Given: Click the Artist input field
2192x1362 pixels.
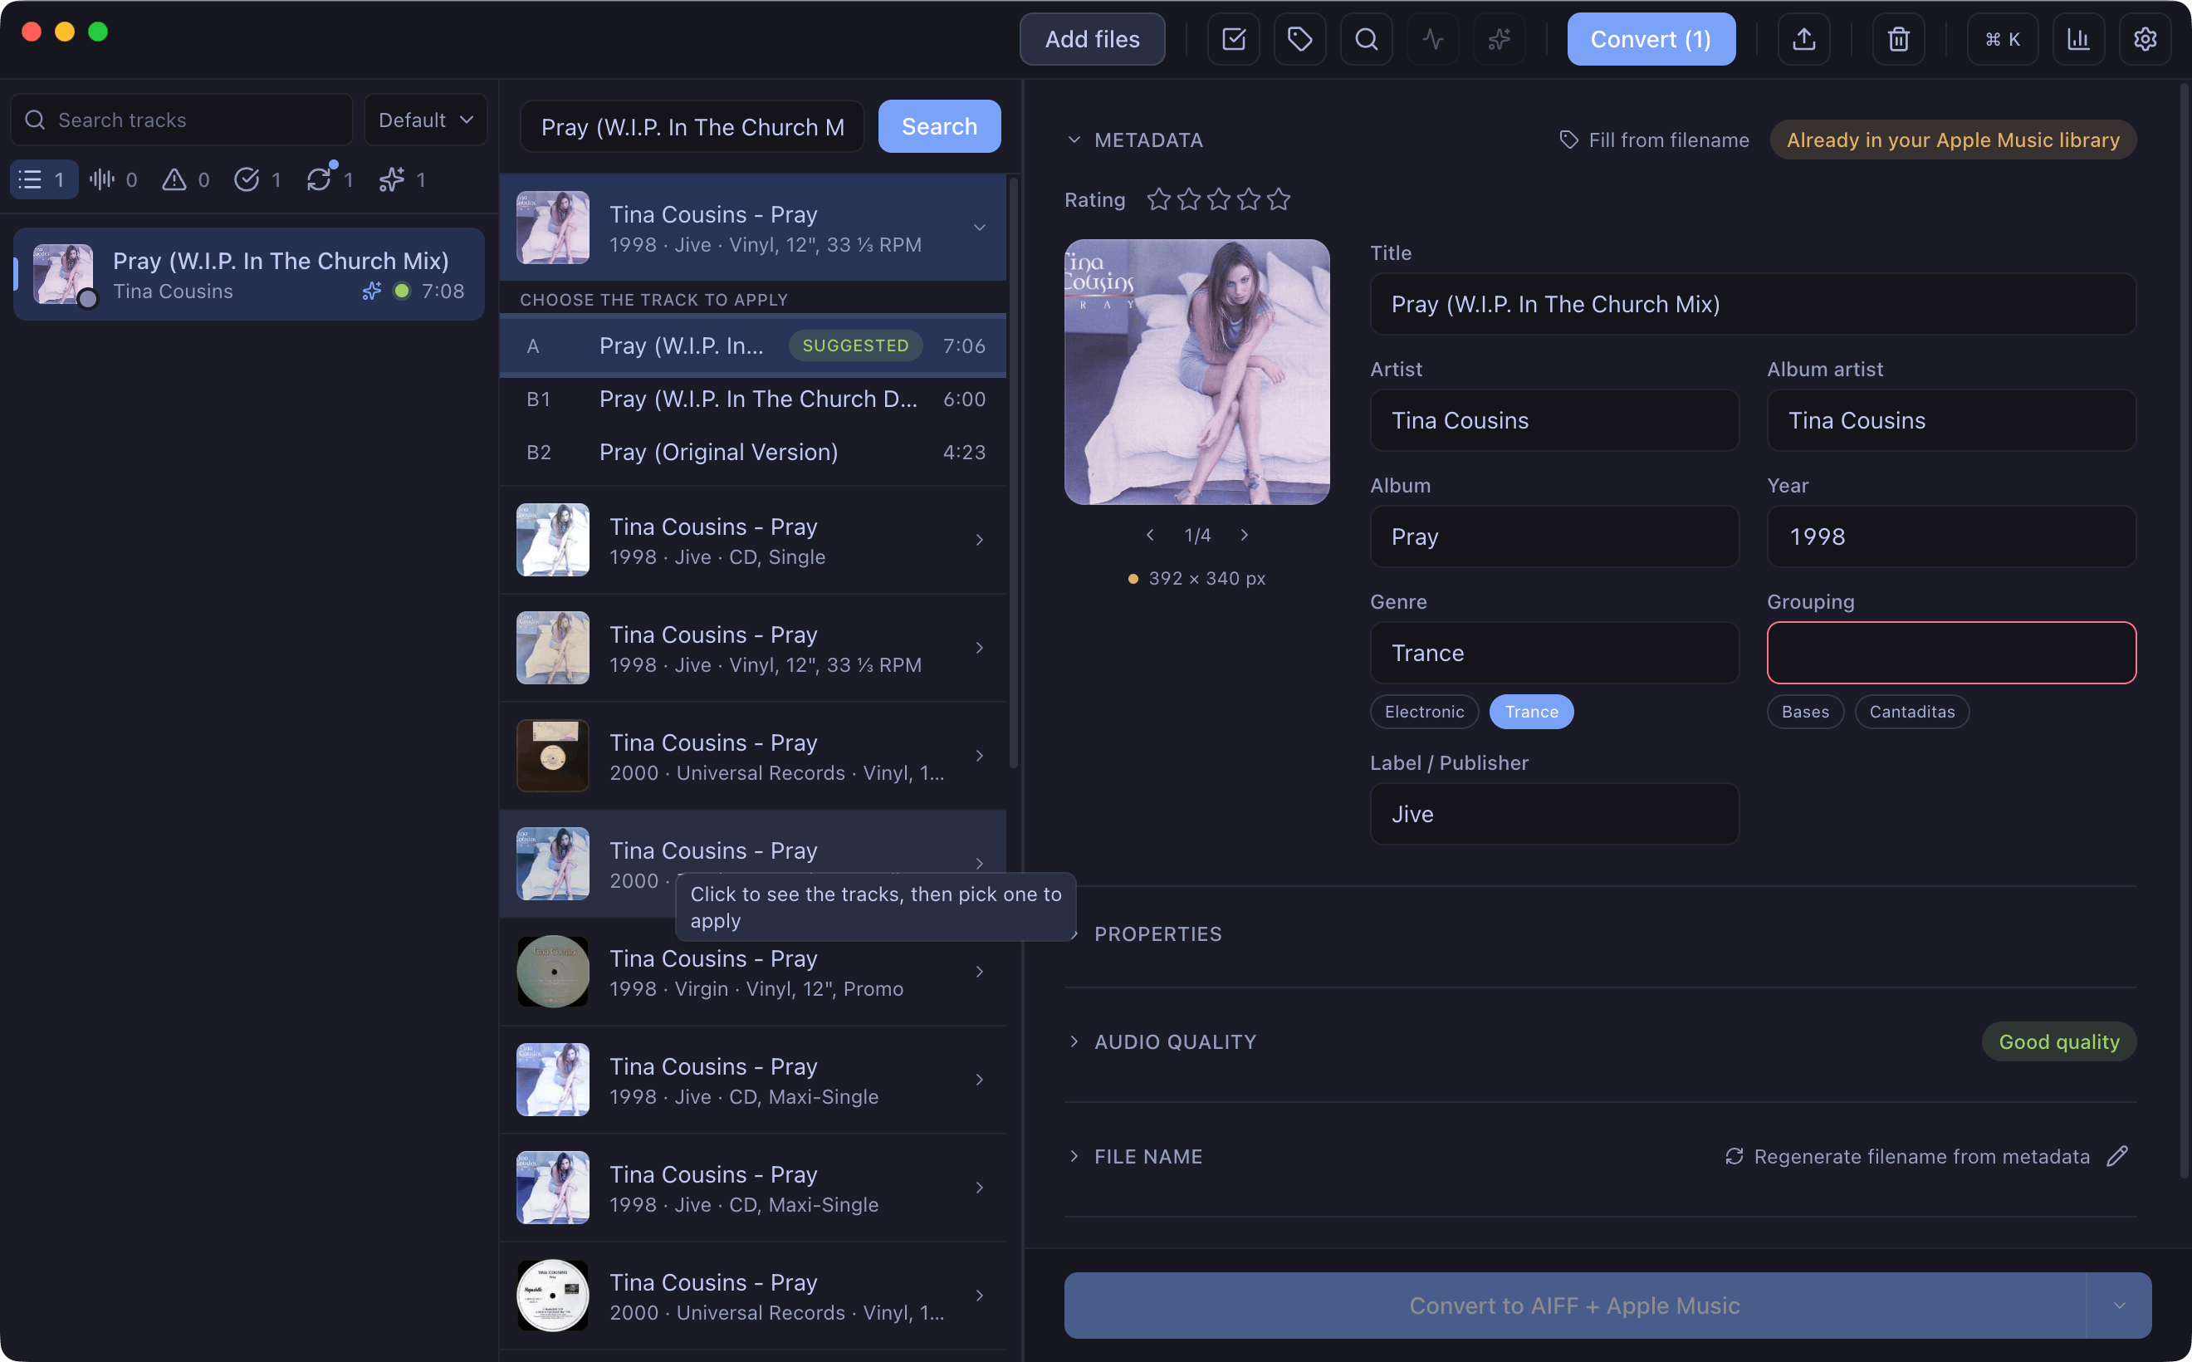Looking at the screenshot, I should click(x=1554, y=421).
